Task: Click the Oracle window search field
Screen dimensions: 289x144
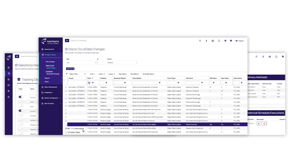Action: tap(79, 40)
